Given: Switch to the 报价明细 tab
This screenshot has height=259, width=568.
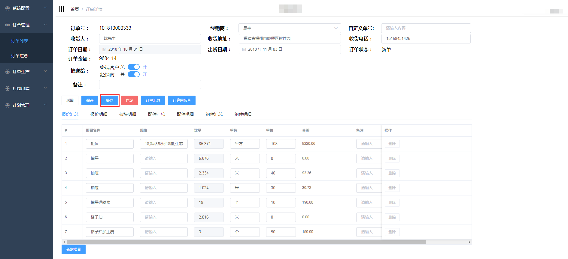Looking at the screenshot, I should coord(99,114).
